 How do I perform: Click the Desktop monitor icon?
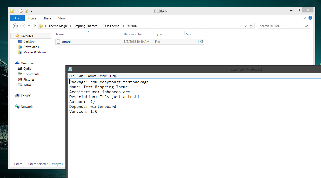coord(20,41)
